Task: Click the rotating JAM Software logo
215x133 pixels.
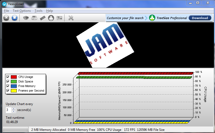Action: click(105, 45)
